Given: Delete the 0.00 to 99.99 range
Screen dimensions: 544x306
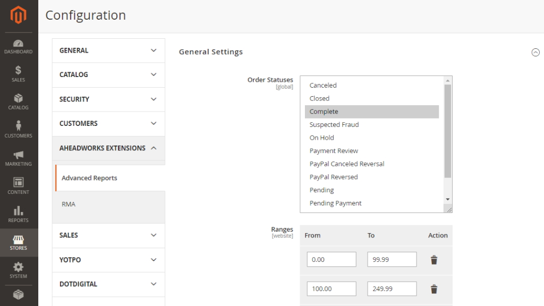Looking at the screenshot, I should point(434,260).
